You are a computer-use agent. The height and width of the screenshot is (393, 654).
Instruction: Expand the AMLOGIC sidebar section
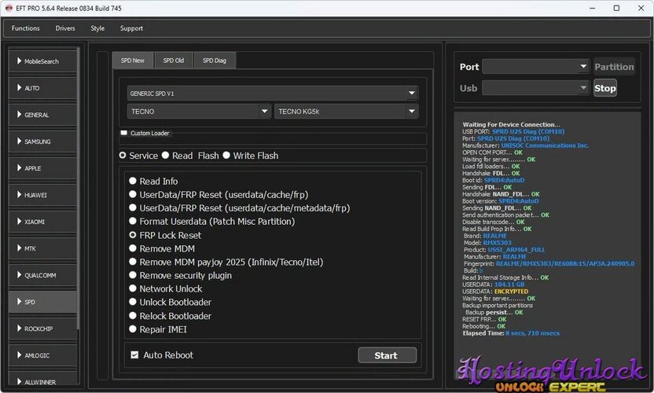coord(42,355)
